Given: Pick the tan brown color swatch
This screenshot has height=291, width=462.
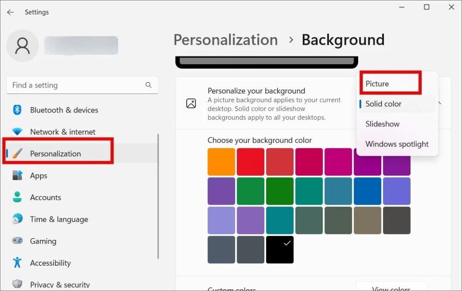Looking at the screenshot, I should click(367, 220).
